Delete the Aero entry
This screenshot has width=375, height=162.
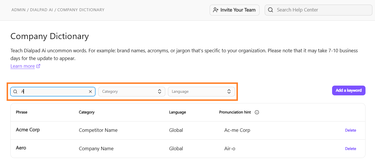pyautogui.click(x=351, y=149)
